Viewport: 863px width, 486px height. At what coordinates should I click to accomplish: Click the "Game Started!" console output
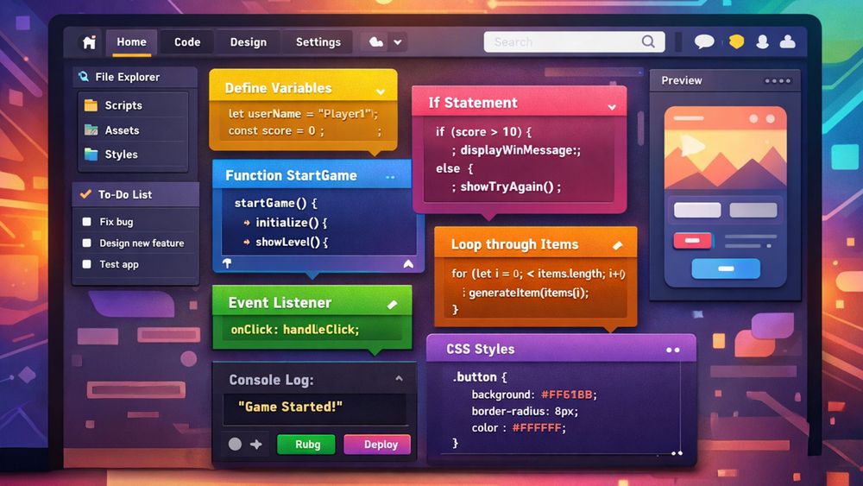[290, 407]
